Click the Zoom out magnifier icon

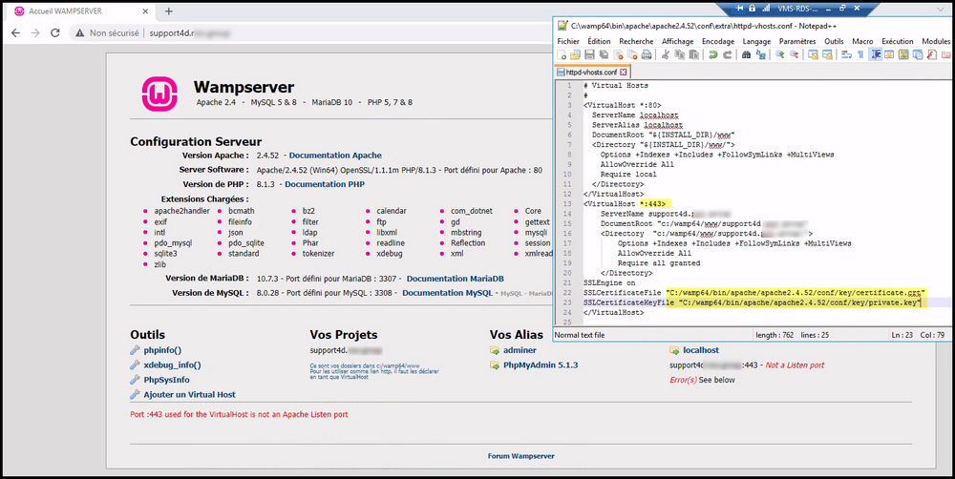(x=794, y=55)
